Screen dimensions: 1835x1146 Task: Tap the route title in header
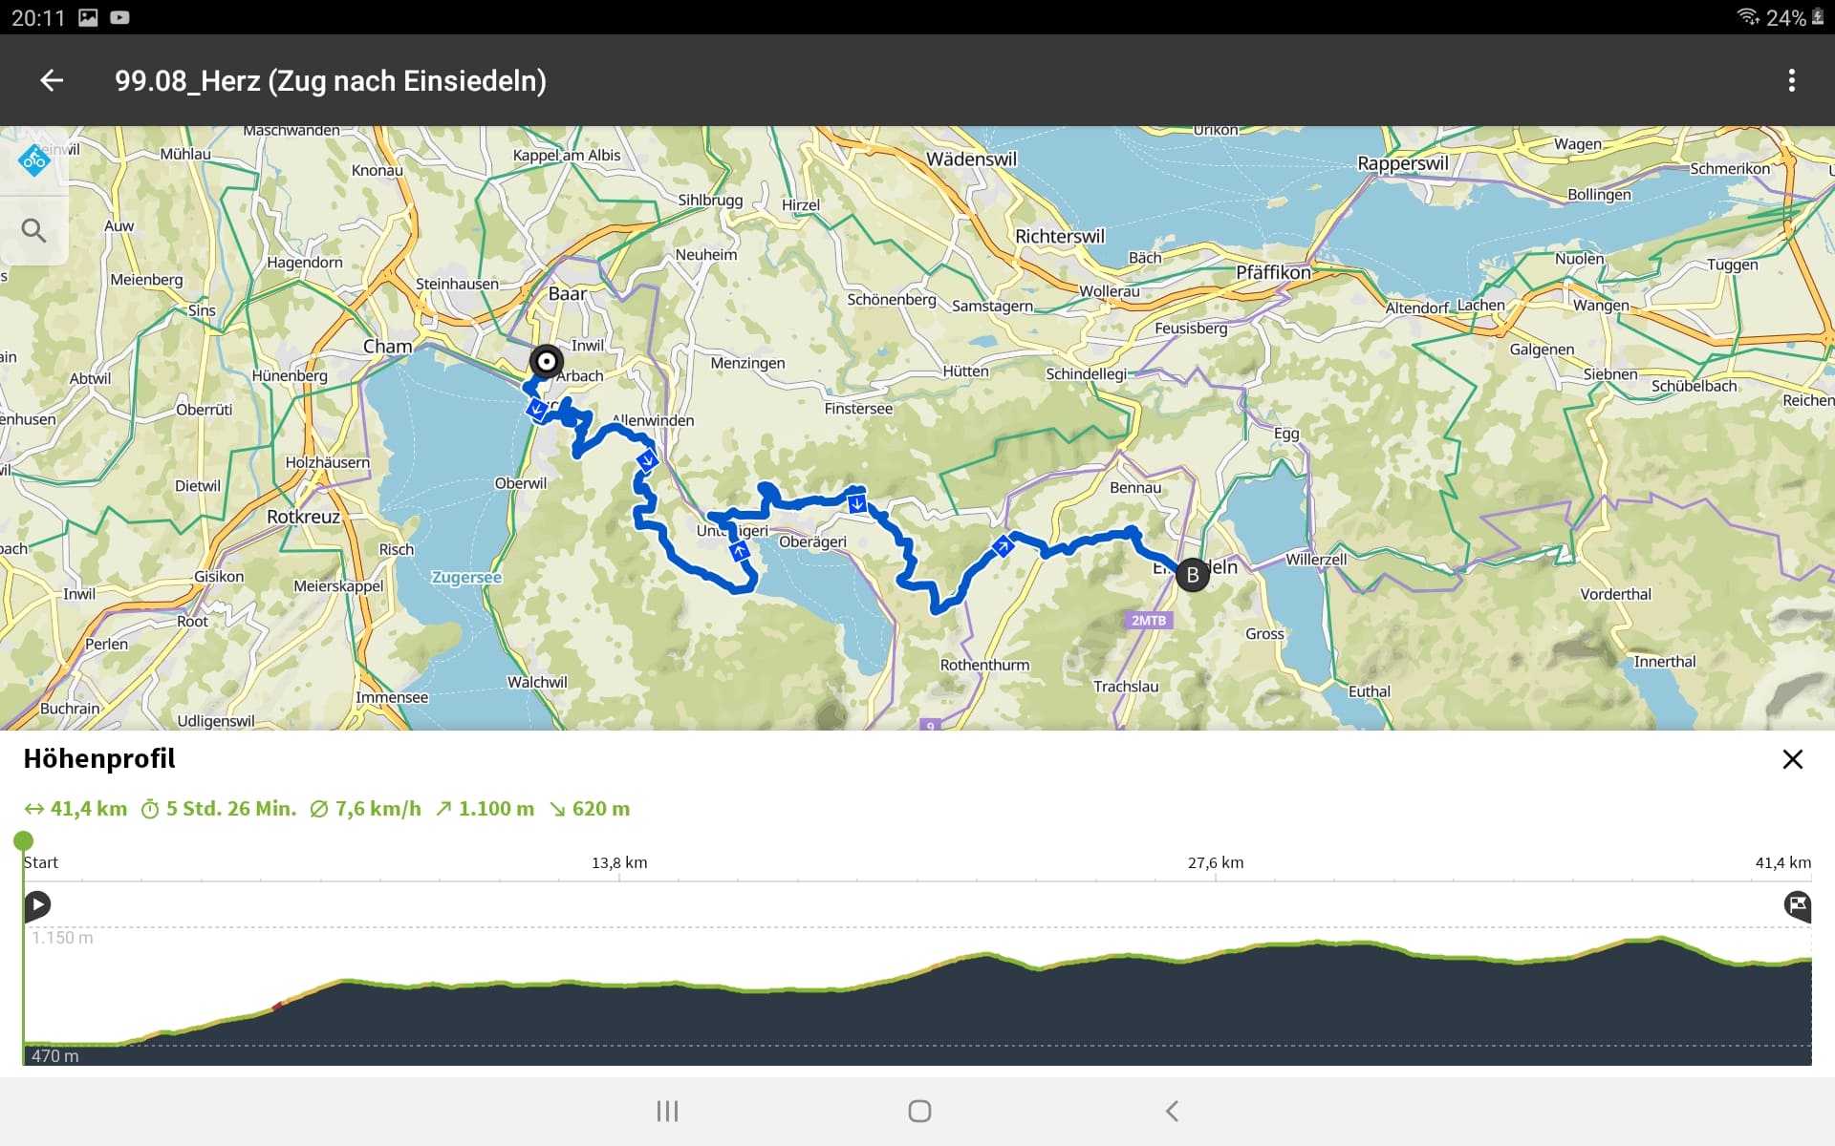(x=331, y=81)
